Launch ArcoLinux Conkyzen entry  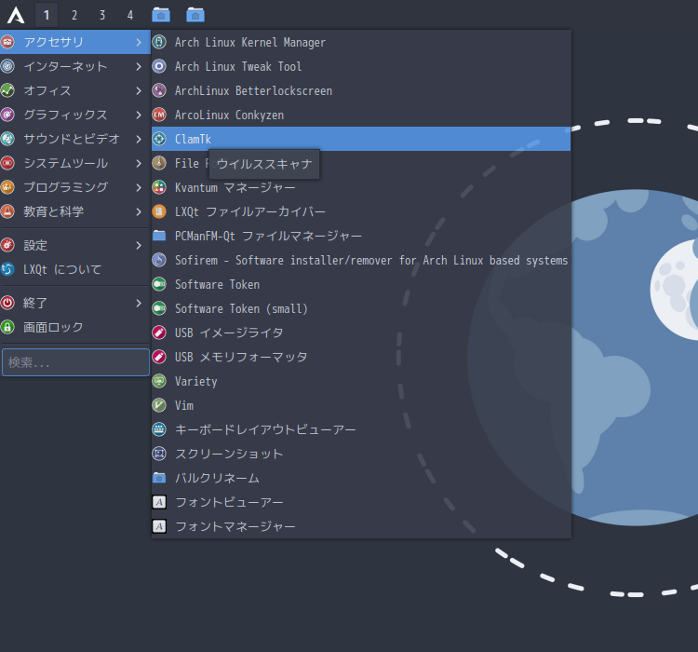[x=361, y=115]
